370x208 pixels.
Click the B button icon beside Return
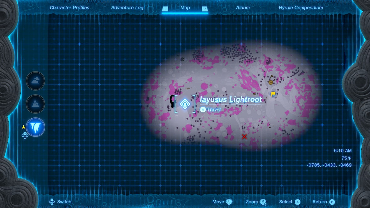click(x=332, y=202)
